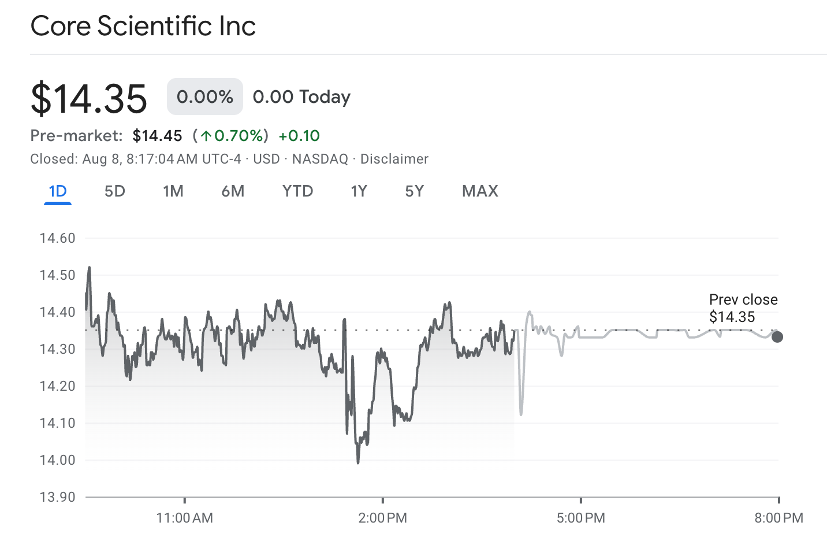Click the Prev close $14.35 label
This screenshot has width=827, height=548.
743,308
